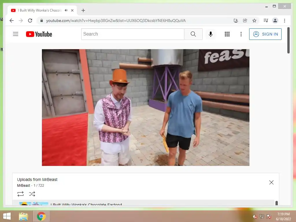Open the Uploads from MrBeast playlist title
The height and width of the screenshot is (222, 296).
point(37,180)
